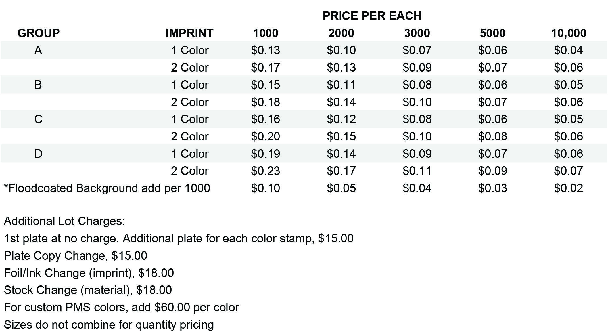Viewport: 608px width, 334px height.
Task: Click the 1000 quantity column header
Action: [266, 33]
